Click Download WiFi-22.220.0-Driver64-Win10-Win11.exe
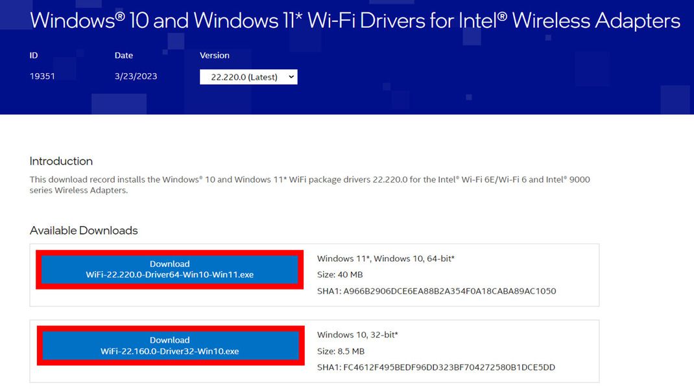Screen dimensions: 694x392 [169, 270]
